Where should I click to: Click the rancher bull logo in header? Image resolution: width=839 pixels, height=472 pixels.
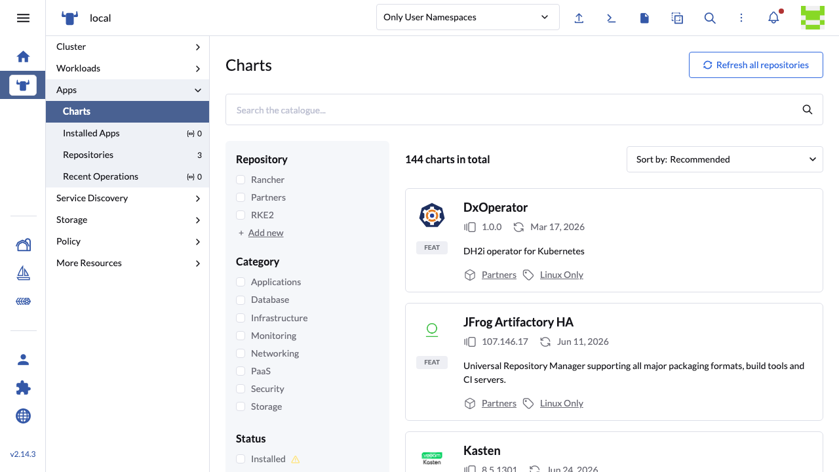point(69,18)
